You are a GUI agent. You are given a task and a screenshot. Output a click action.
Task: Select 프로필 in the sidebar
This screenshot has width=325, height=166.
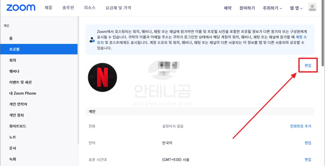[x=39, y=49]
